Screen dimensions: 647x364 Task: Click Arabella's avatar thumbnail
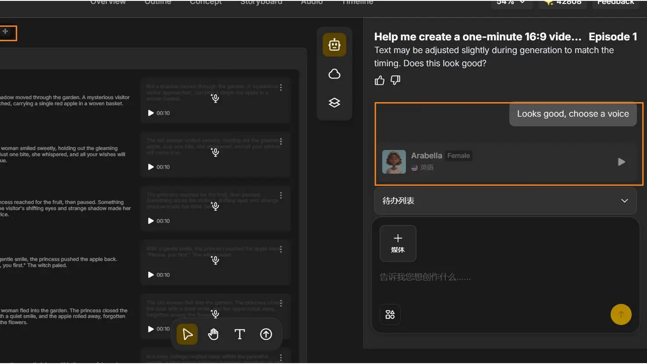tap(394, 162)
